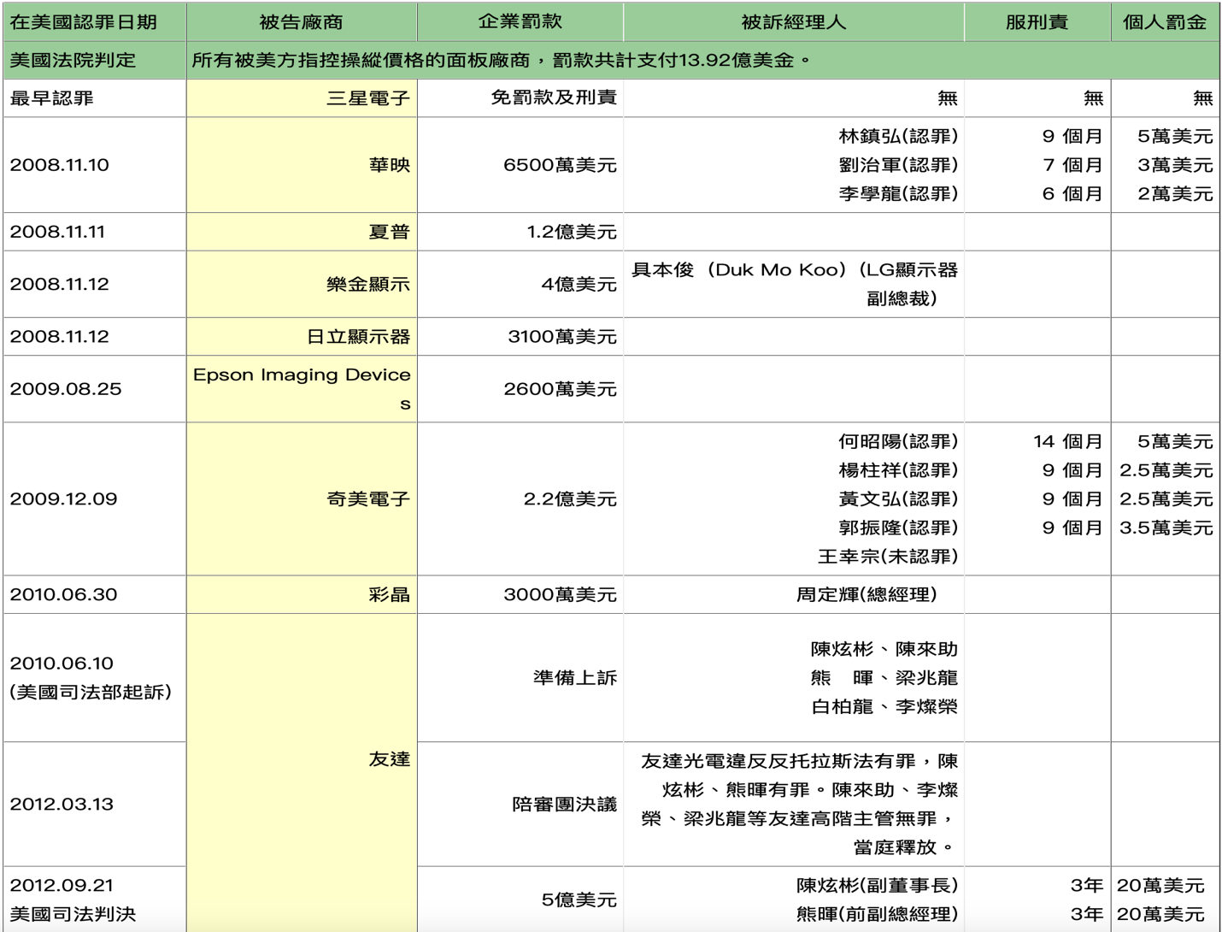Select the name '李學龍(認罪)'
Screen dimensions: 1222x932
pyautogui.click(x=898, y=194)
